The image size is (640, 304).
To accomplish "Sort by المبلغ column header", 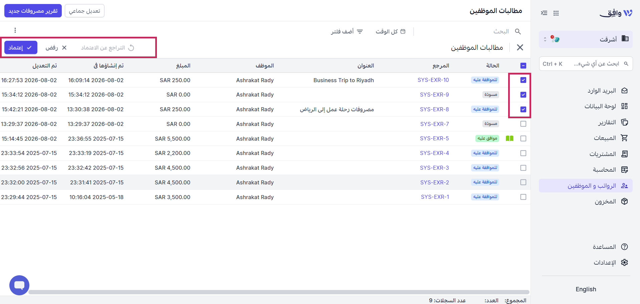I will [x=183, y=65].
